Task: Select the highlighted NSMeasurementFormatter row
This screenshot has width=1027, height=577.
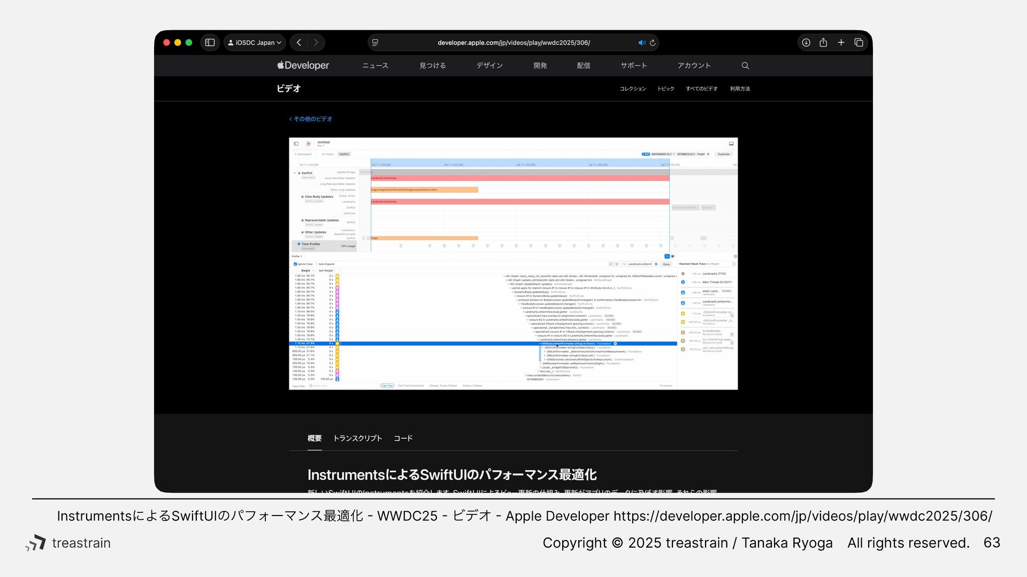Action: (x=483, y=344)
